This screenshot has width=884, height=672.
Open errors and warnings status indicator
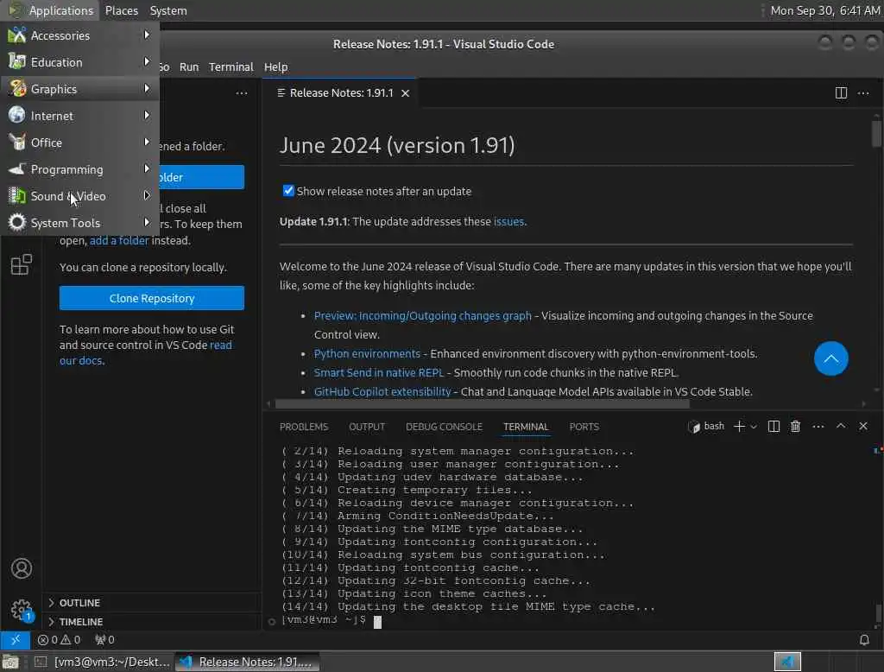pyautogui.click(x=60, y=640)
